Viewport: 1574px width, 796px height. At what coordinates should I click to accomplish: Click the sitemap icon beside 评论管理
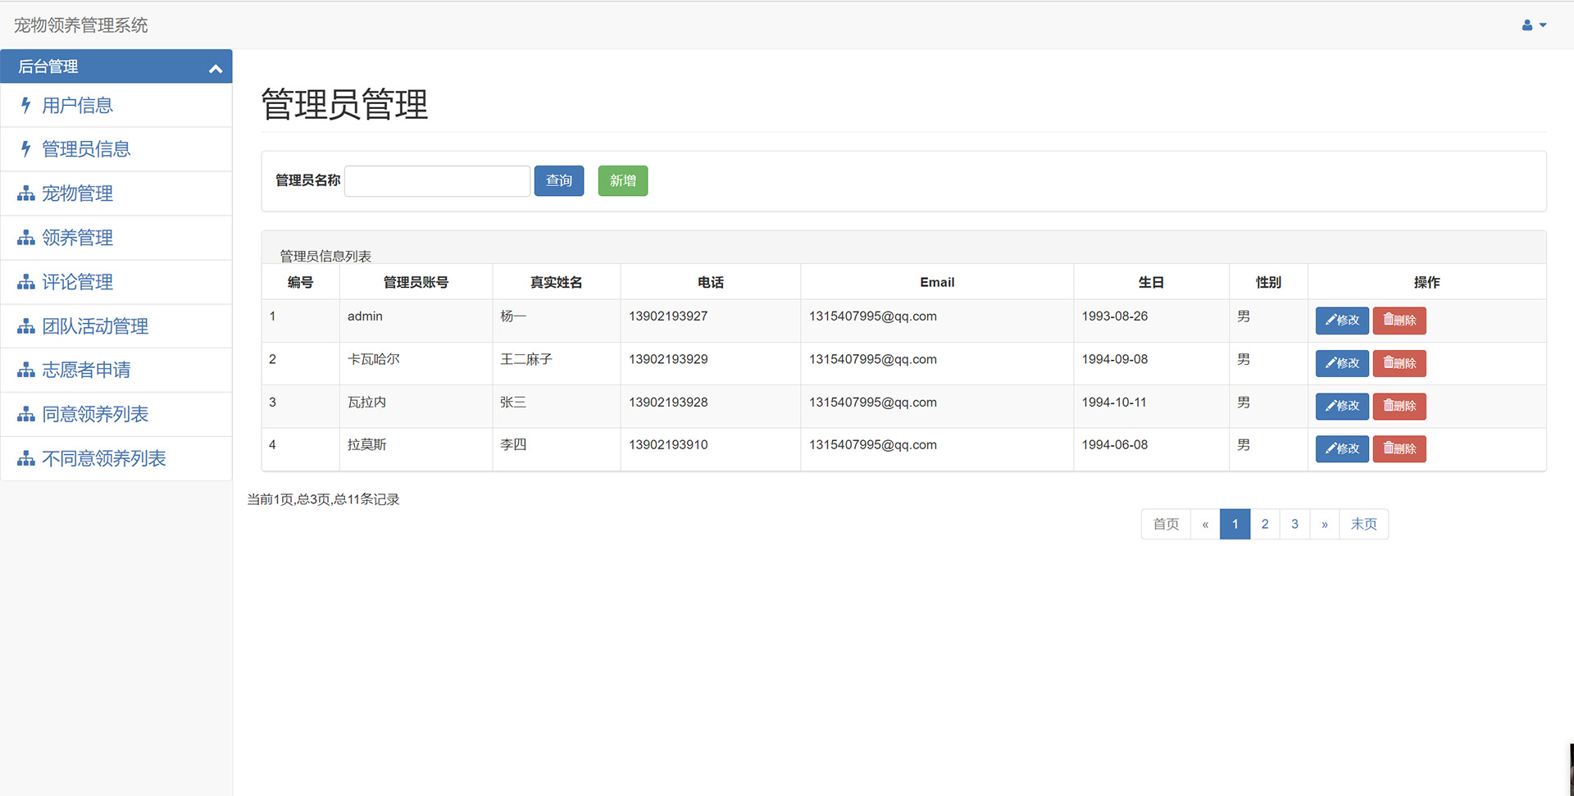coord(26,282)
